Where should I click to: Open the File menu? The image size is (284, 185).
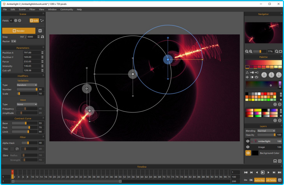point(5,10)
